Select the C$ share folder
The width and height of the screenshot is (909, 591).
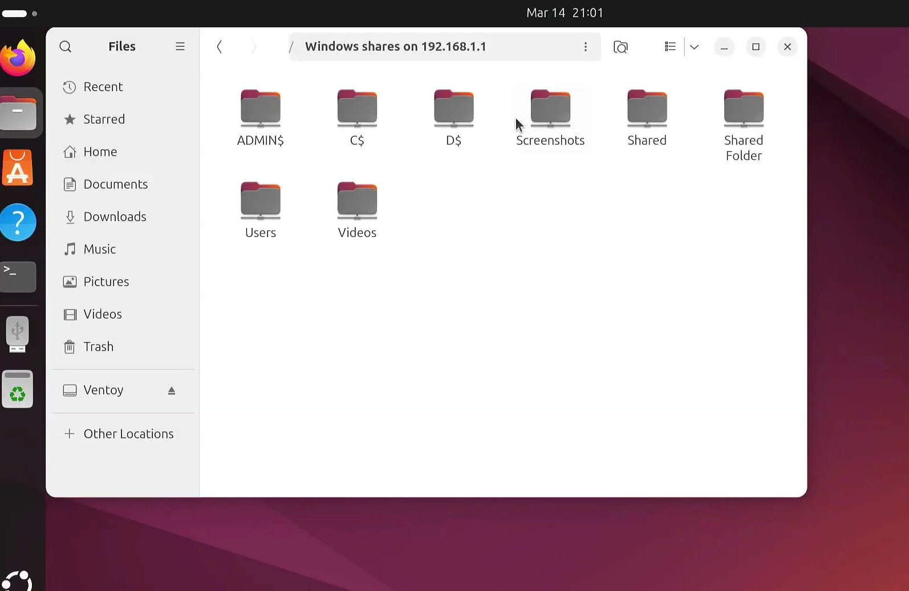357,118
